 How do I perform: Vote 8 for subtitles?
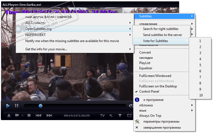[200, 83]
